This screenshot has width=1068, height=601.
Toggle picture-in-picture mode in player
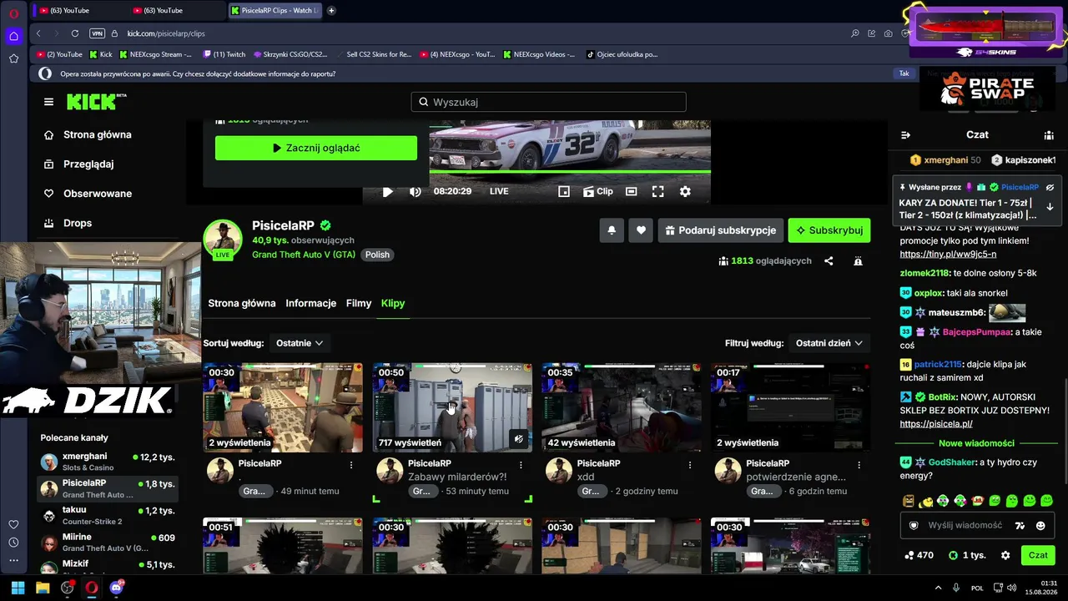(564, 191)
